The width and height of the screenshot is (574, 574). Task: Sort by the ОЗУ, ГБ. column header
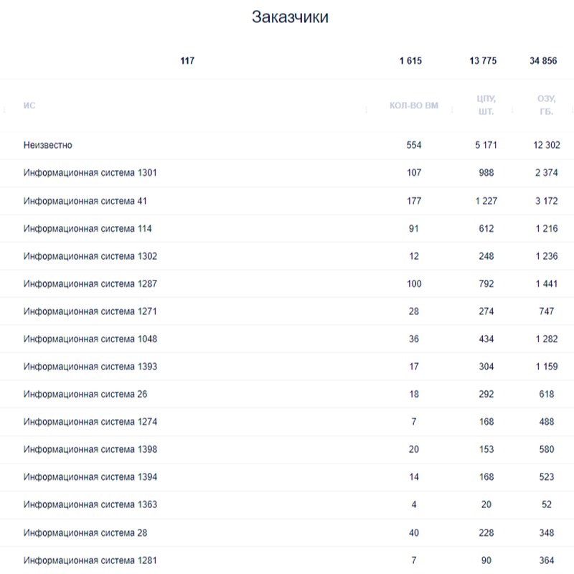point(546,105)
